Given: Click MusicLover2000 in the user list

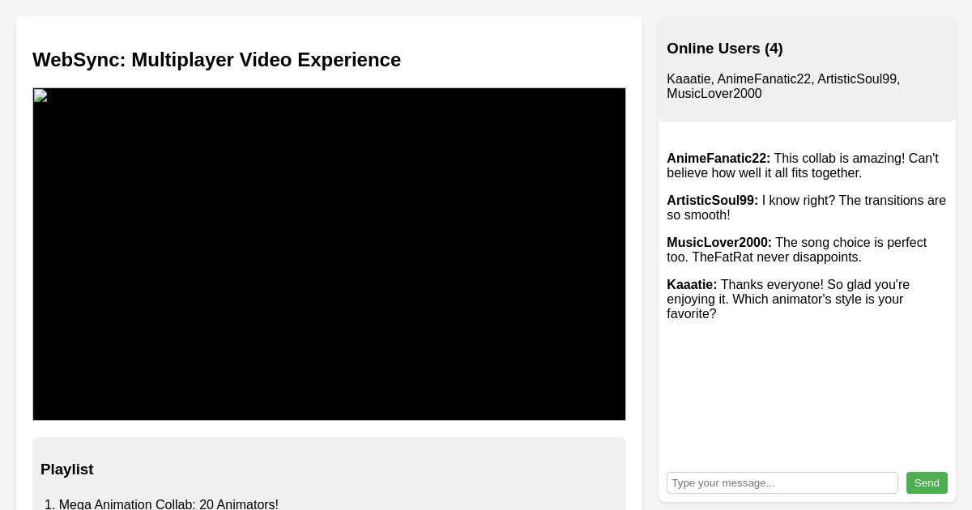Looking at the screenshot, I should click(714, 94).
